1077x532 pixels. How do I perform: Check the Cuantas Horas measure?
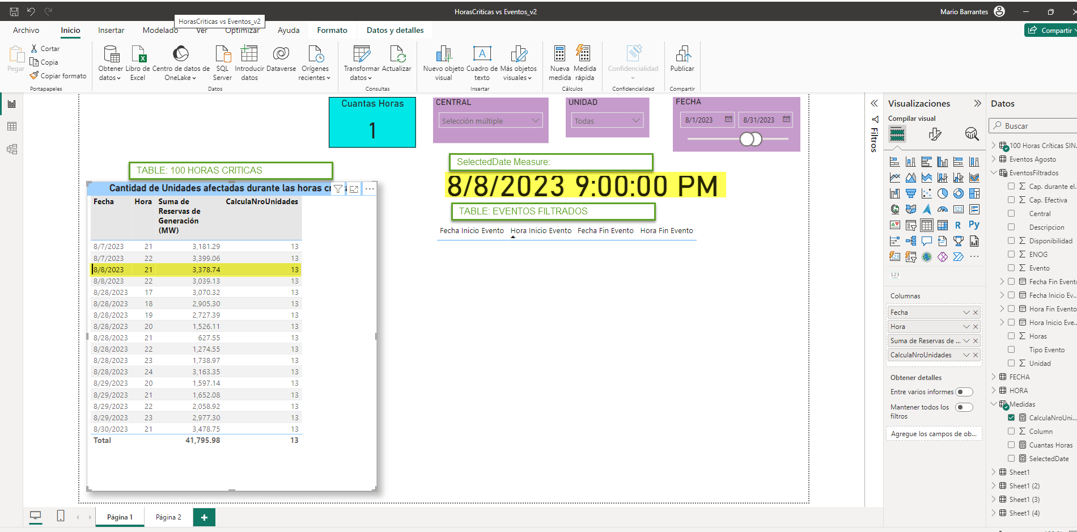pyautogui.click(x=1011, y=445)
